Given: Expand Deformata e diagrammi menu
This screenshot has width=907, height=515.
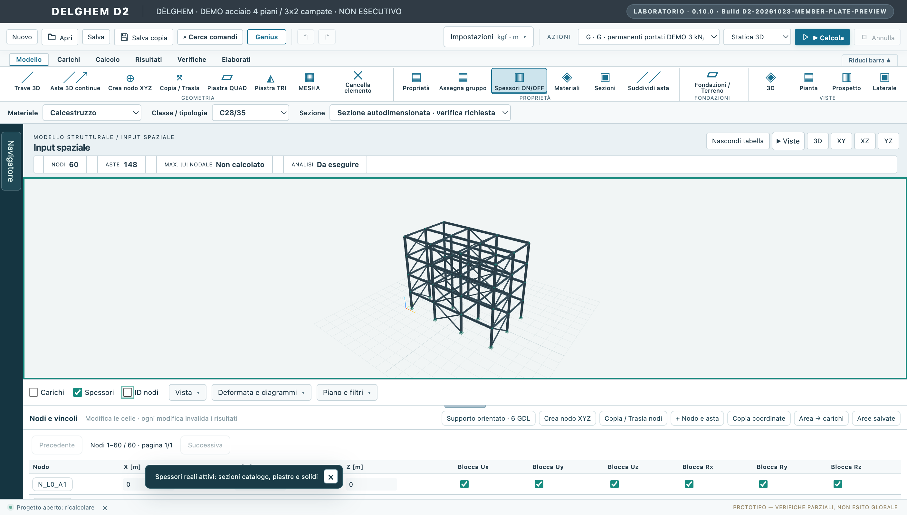Looking at the screenshot, I should click(x=261, y=392).
